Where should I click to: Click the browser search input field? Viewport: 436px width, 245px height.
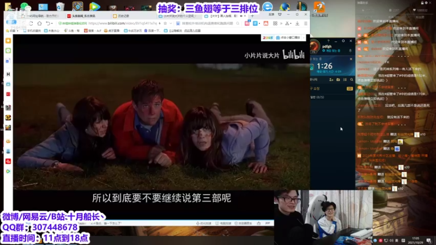click(207, 23)
